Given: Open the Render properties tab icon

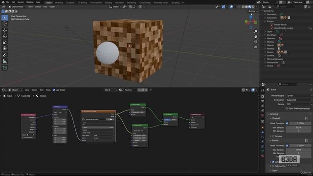Looking at the screenshot, I should [263, 96].
